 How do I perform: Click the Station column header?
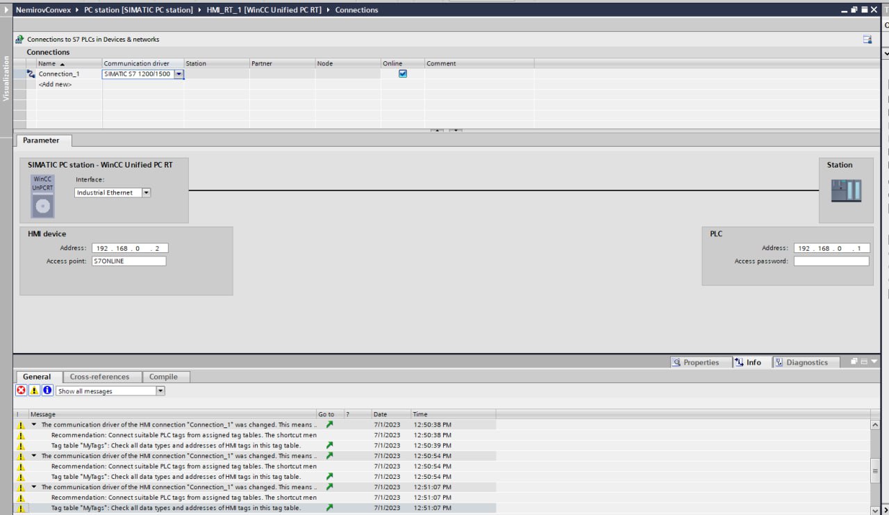click(x=217, y=63)
